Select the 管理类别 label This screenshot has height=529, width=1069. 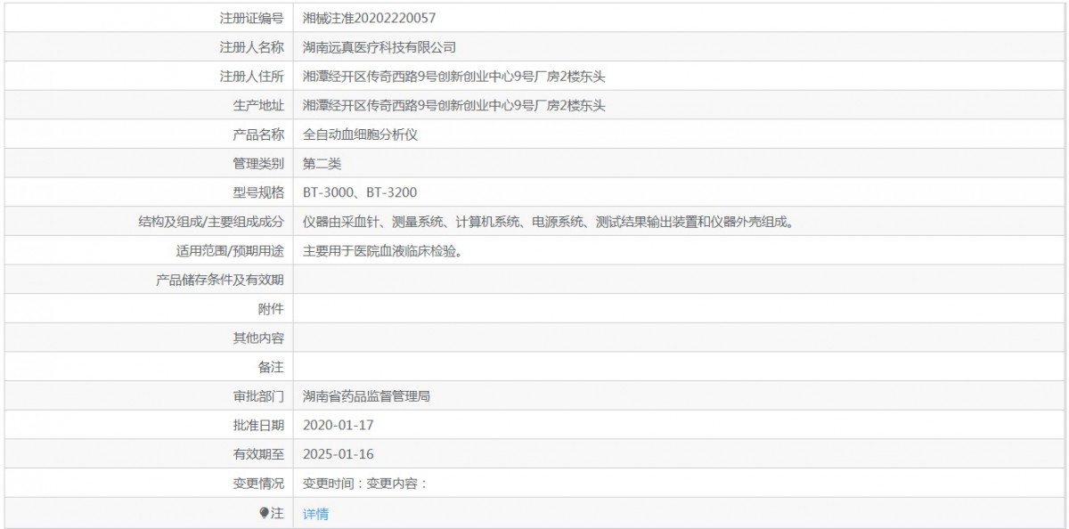[258, 164]
